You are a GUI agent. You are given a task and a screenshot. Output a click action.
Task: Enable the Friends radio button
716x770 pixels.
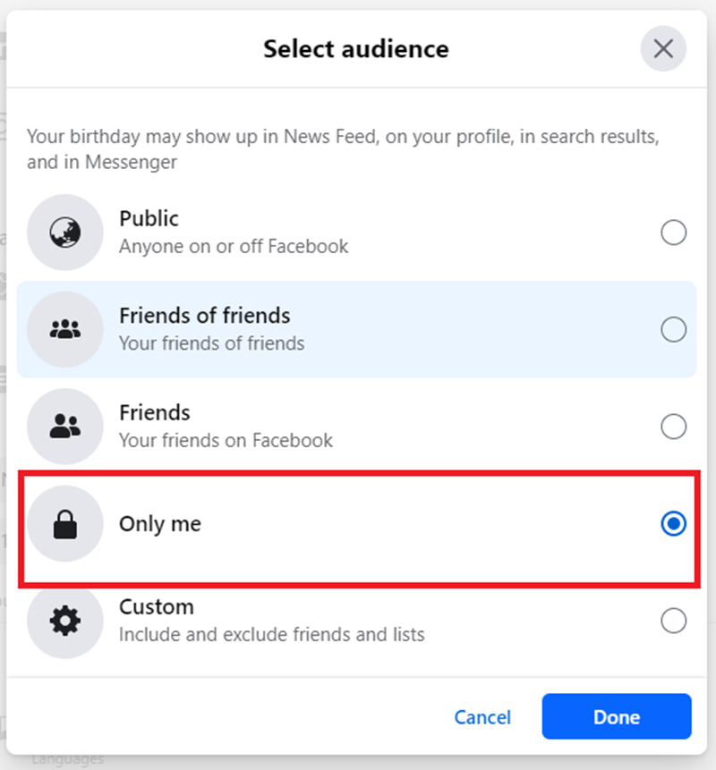tap(673, 427)
